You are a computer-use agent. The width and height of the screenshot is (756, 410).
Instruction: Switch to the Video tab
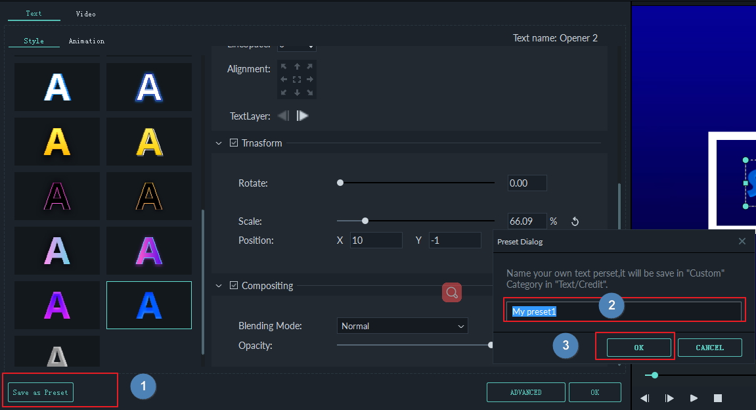coord(85,12)
